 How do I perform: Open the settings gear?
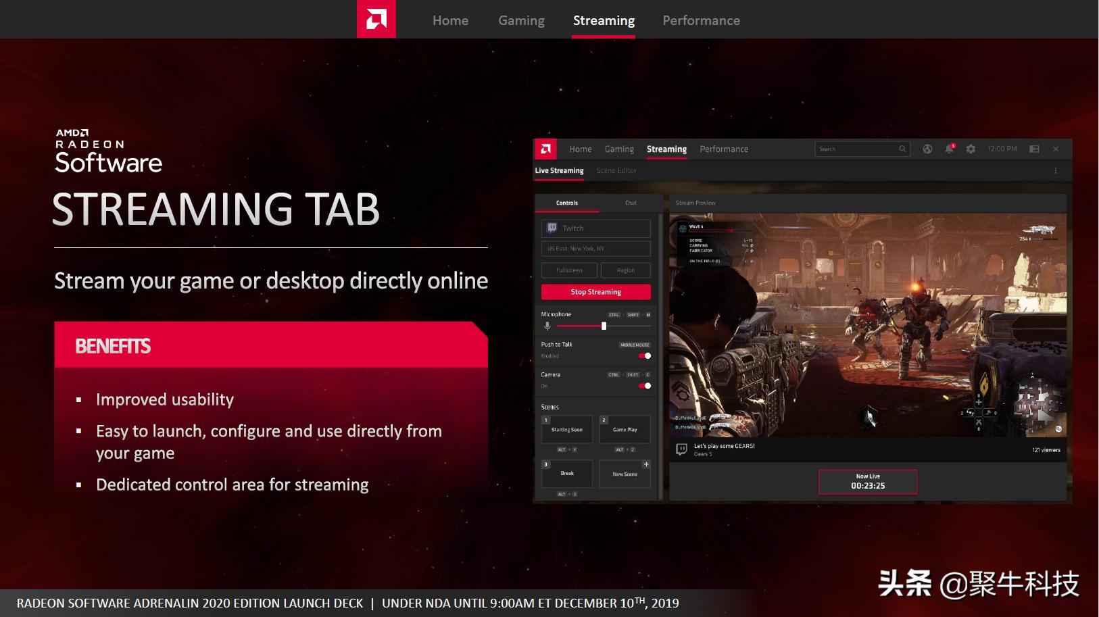[x=971, y=149]
